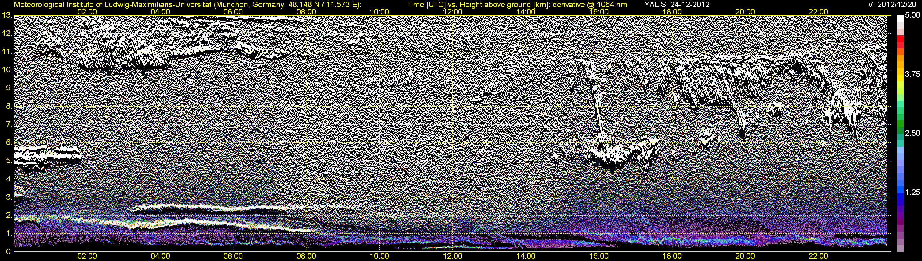Click the 16:00 label on the top time axis
This screenshot has height=261, width=922.
click(599, 12)
